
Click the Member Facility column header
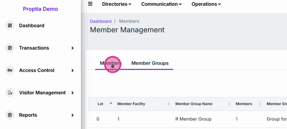pos(131,104)
